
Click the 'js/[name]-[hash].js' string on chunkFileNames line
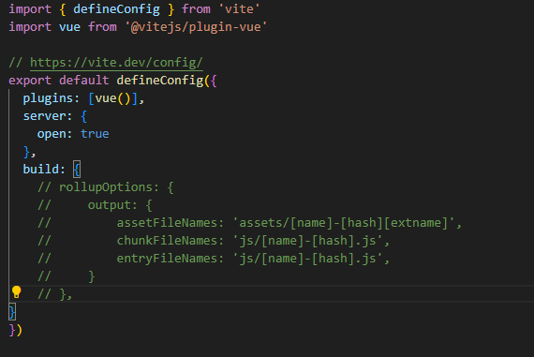307,241
